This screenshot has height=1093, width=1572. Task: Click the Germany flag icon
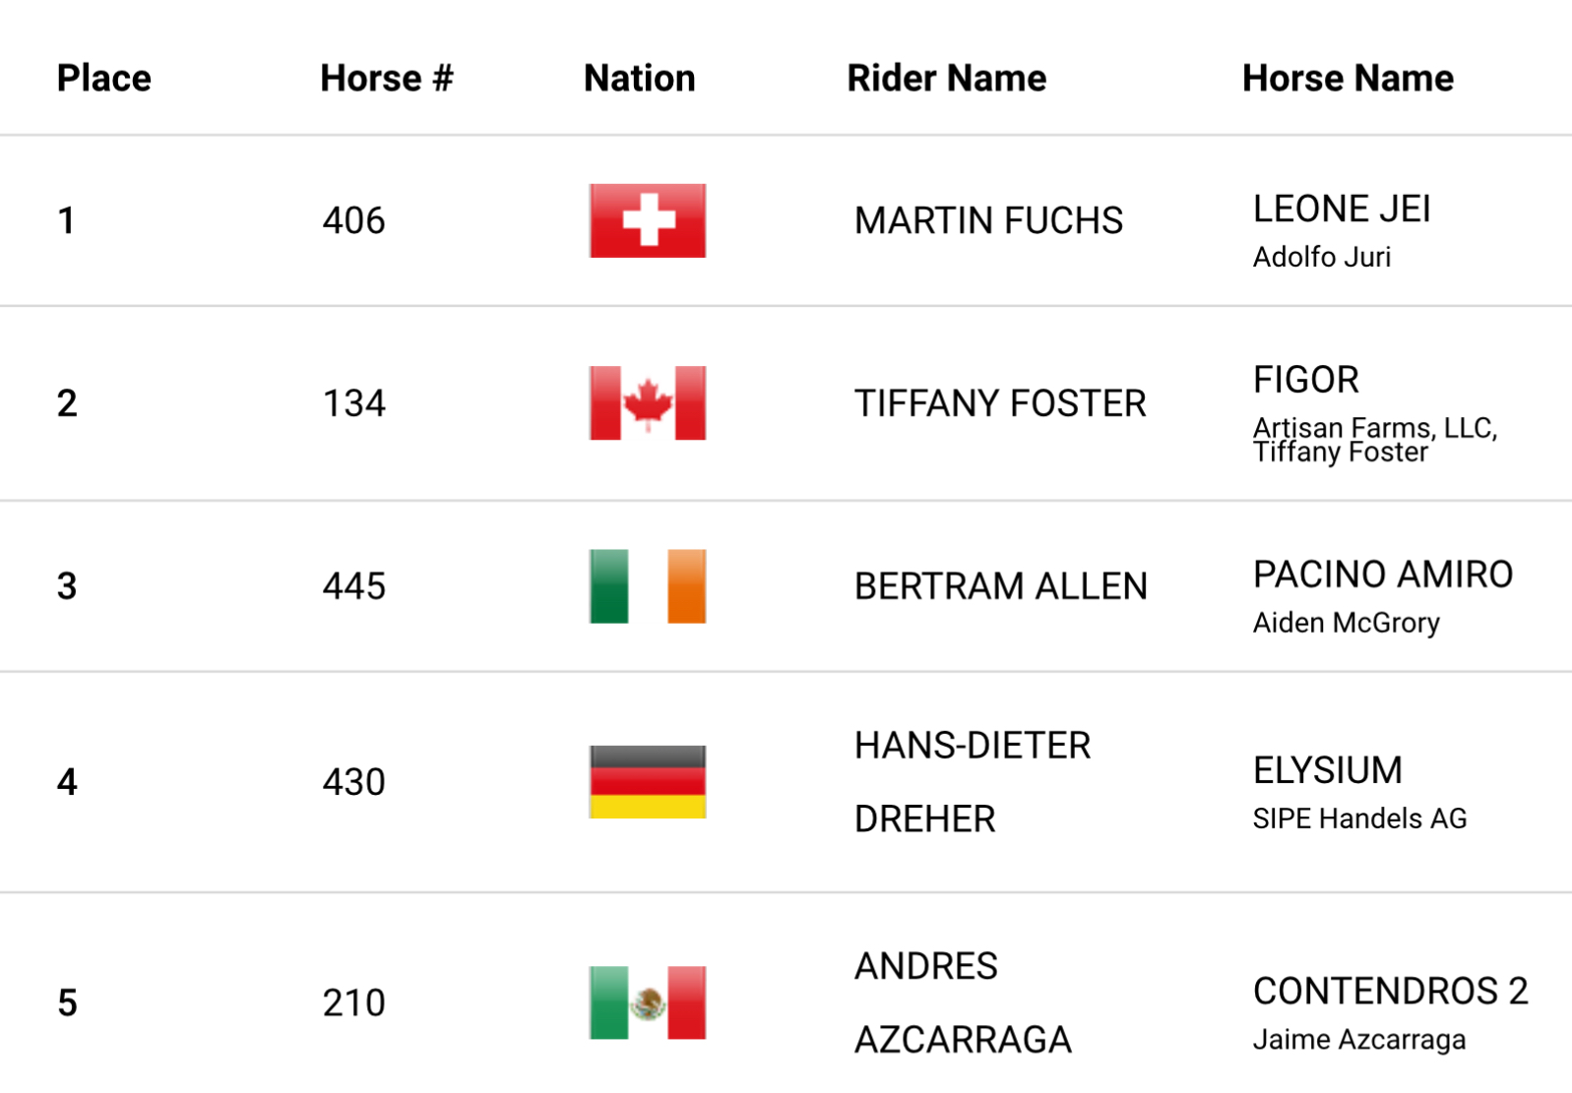648,782
